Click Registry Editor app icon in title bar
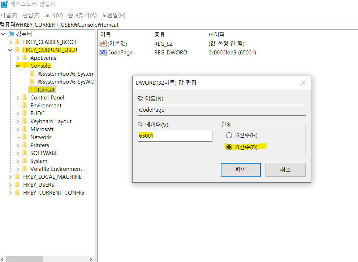Image resolution: width=358 pixels, height=262 pixels. [4, 4]
